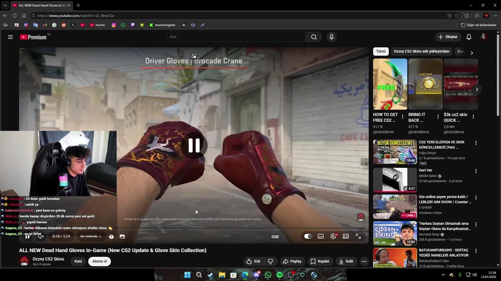The width and height of the screenshot is (501, 281).
Task: Open options for 'Gta online yayını' video
Action: pos(476,197)
